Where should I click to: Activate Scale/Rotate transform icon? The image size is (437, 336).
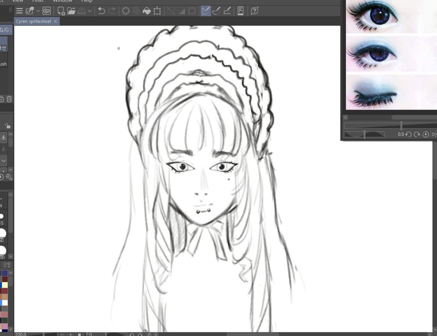pos(157,11)
